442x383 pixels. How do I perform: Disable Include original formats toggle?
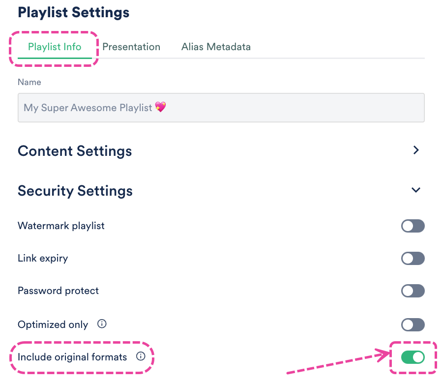click(x=413, y=357)
